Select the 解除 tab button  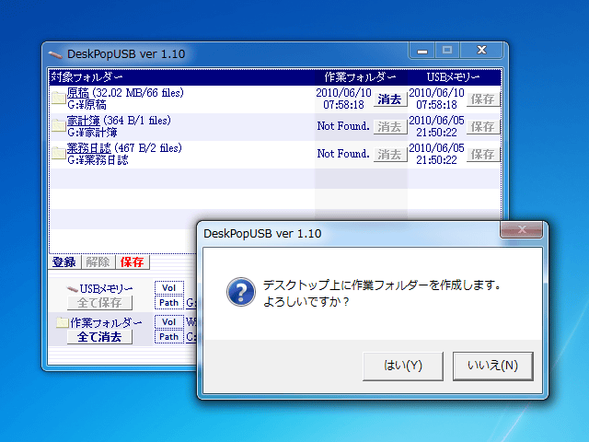tap(98, 262)
